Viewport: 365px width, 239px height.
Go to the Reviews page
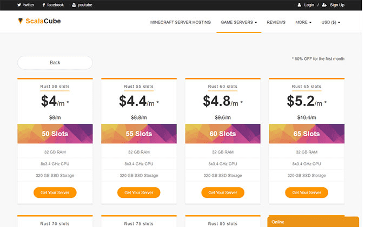276,22
